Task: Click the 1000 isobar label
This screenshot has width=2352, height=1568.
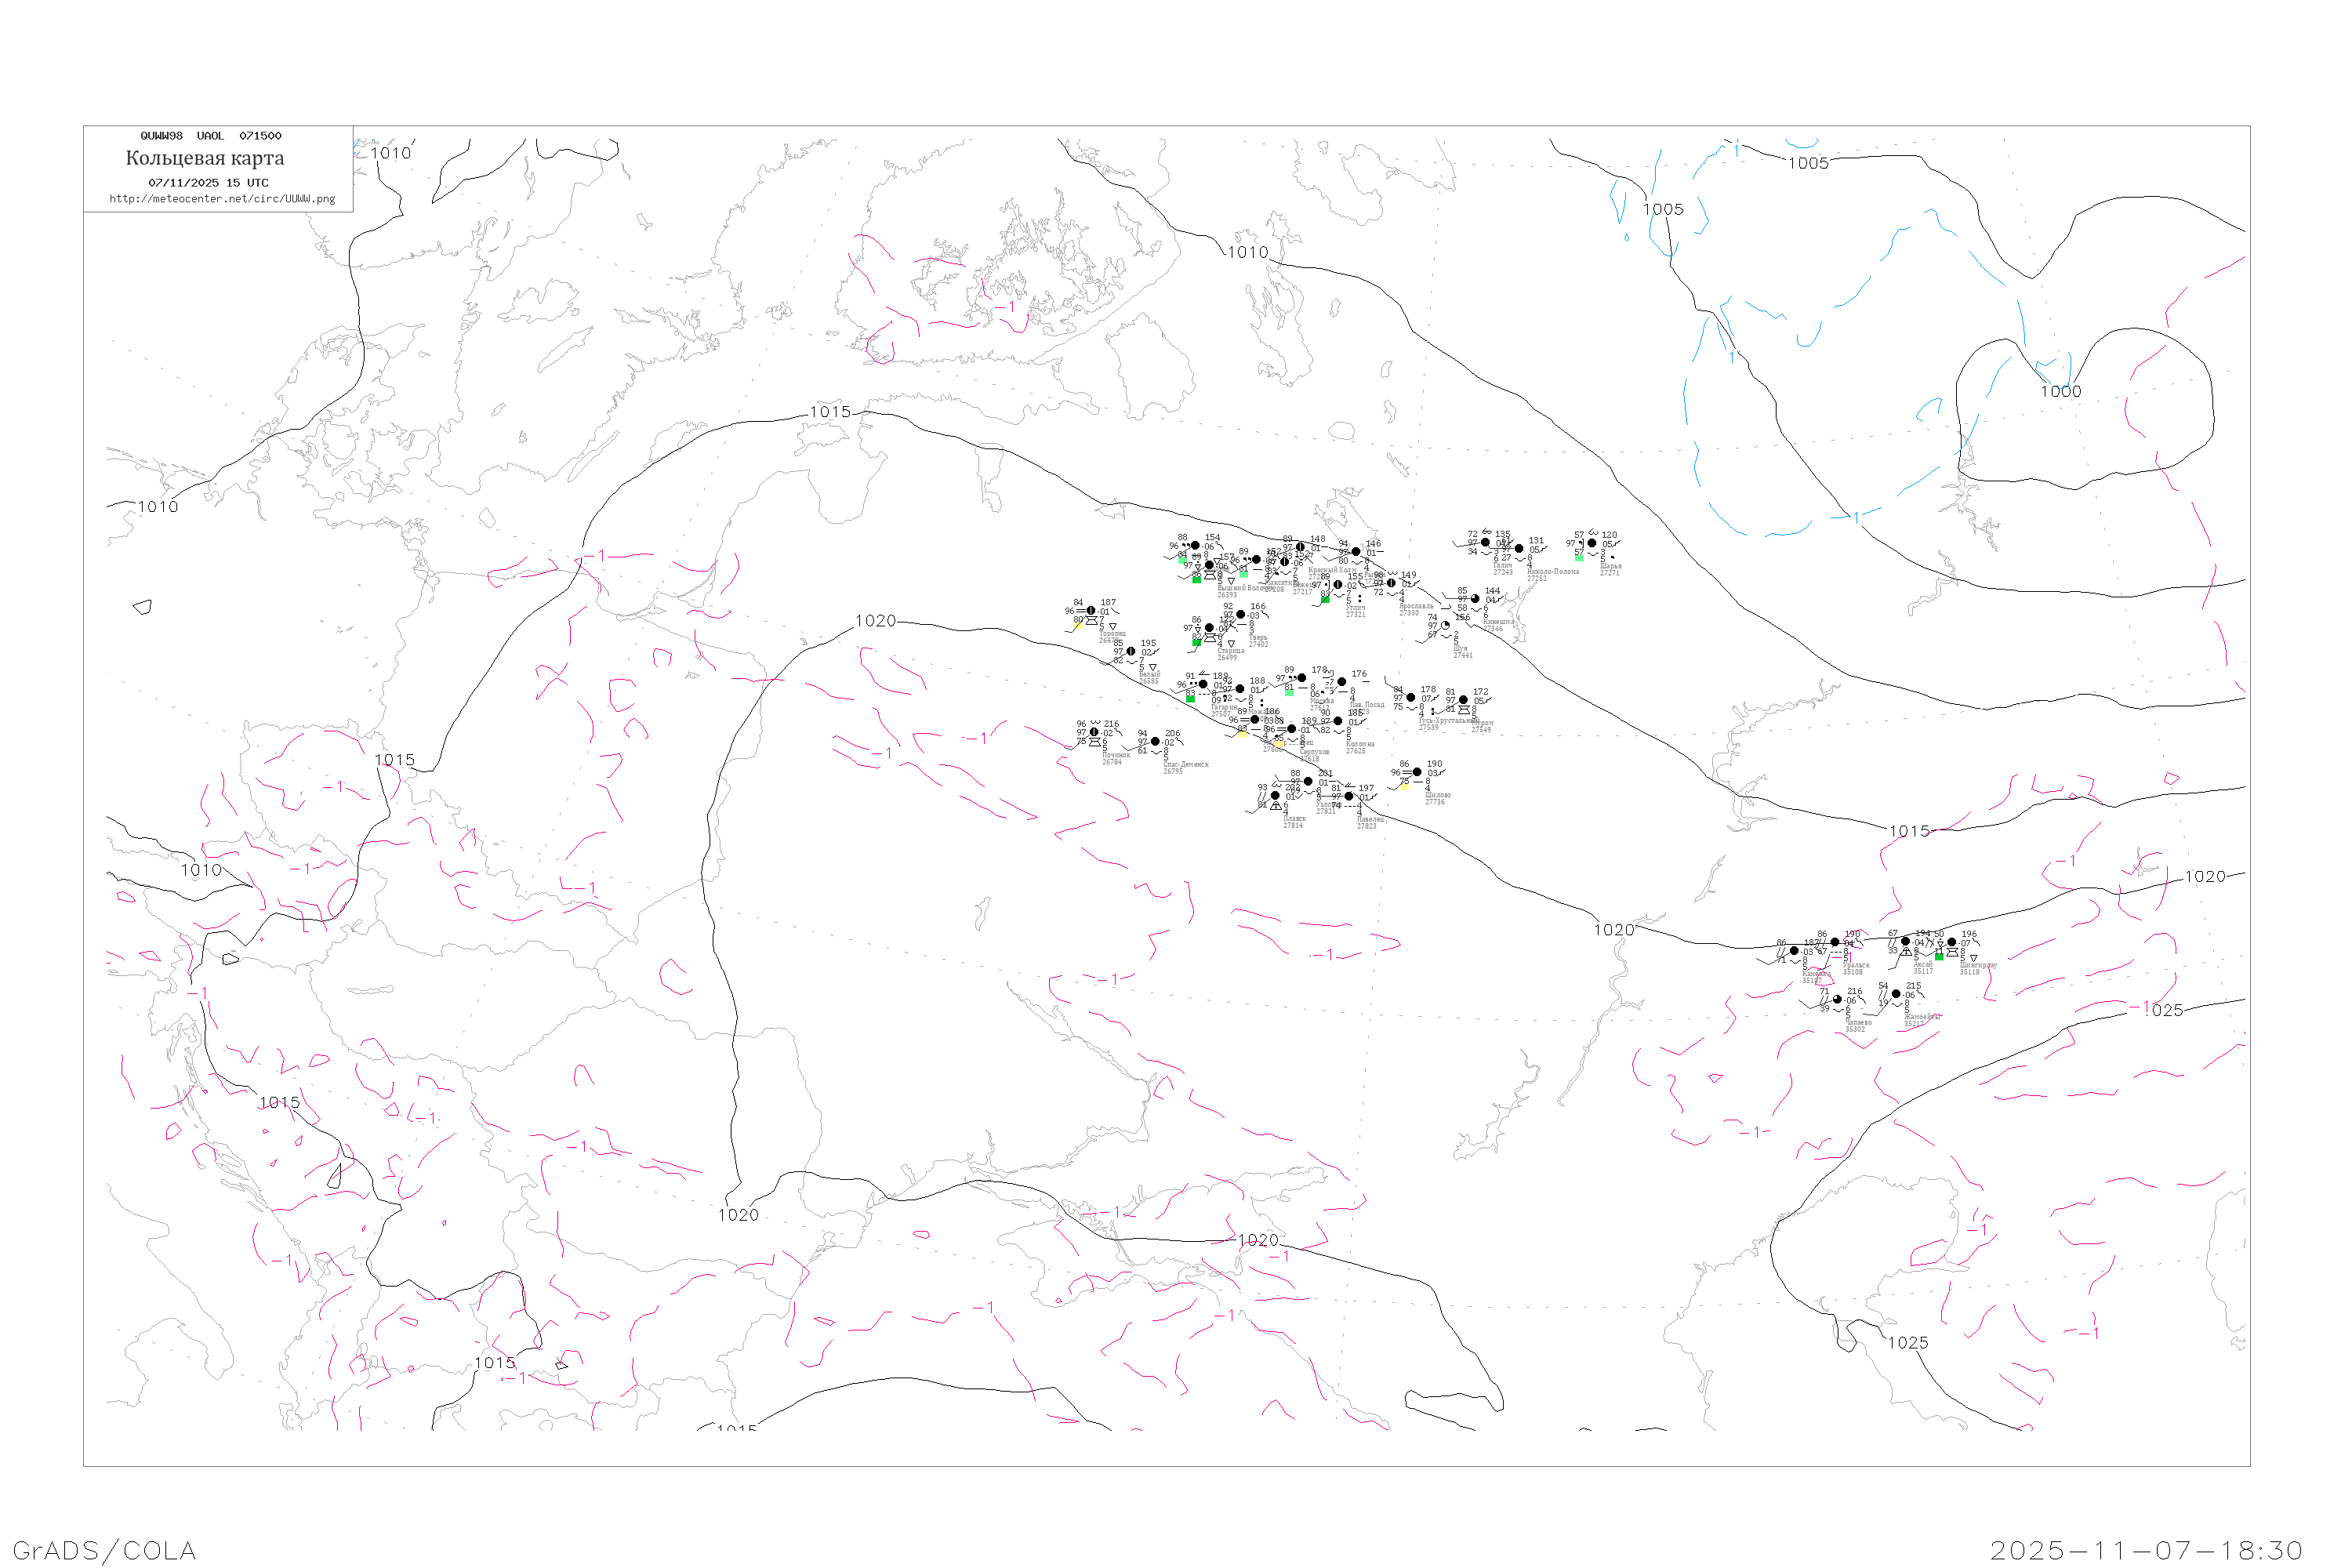Action: pos(2060,392)
